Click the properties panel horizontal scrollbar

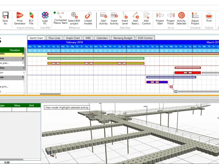[x=11, y=159]
